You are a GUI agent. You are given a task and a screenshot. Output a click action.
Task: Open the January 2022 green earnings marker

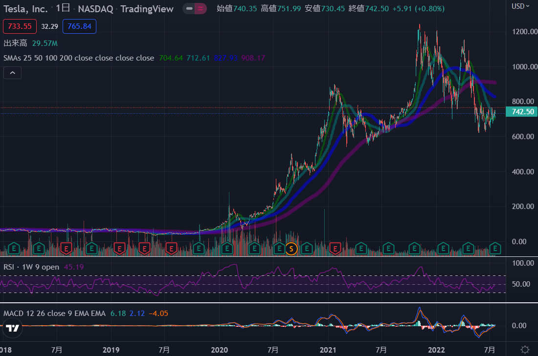[x=443, y=248]
